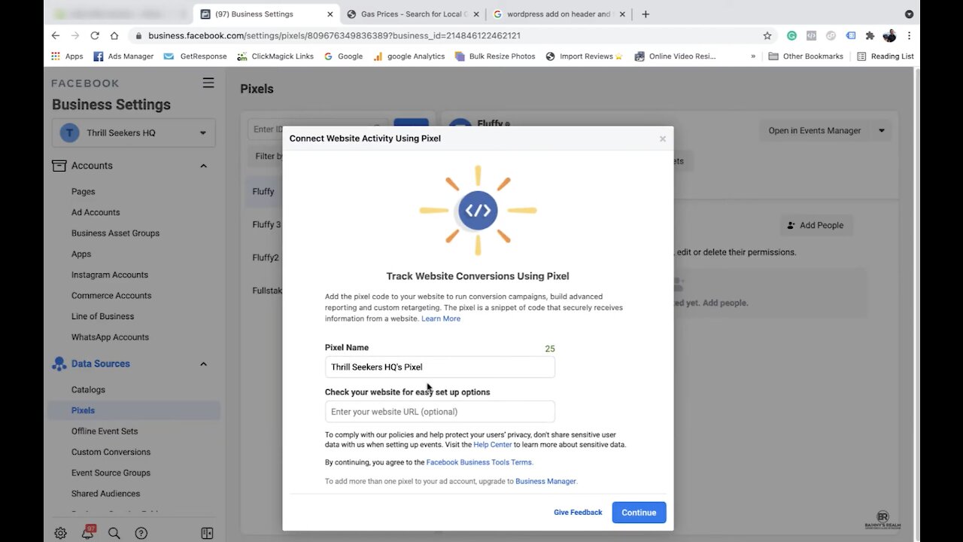The width and height of the screenshot is (963, 542).
Task: Collapse the Accounts section
Action: point(203,166)
